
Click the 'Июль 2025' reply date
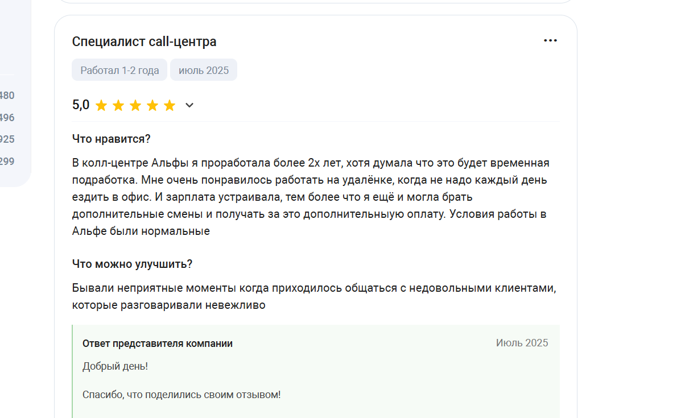[522, 343]
